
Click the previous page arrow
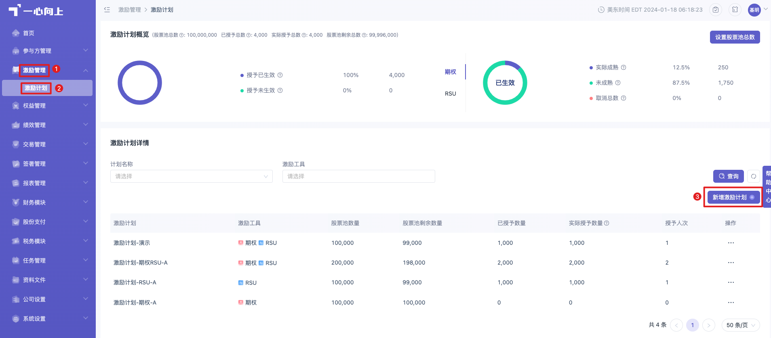point(676,325)
